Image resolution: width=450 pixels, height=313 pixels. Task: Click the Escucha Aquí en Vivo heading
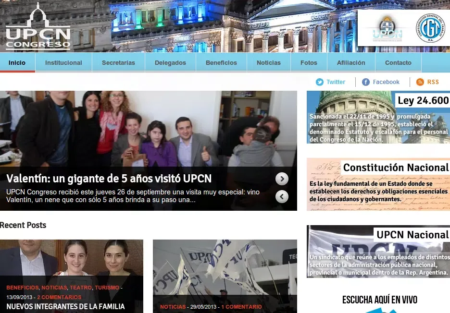380,300
